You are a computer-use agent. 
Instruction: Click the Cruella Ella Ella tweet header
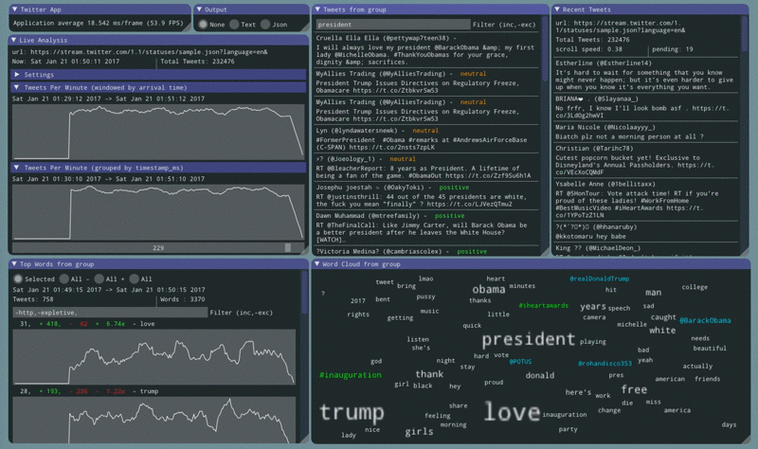tap(386, 38)
